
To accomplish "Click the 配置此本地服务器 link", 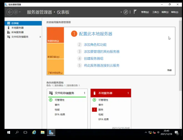I will pyautogui.click(x=96, y=34).
